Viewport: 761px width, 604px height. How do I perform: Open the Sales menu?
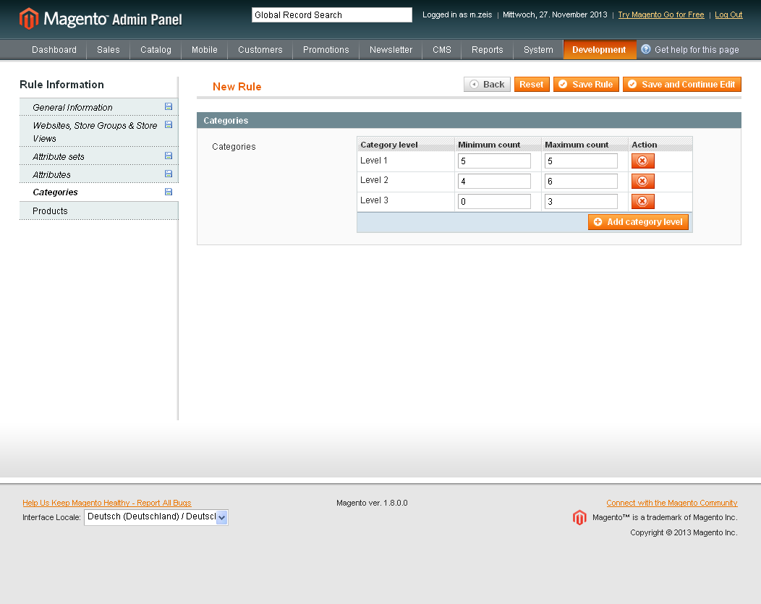(109, 49)
